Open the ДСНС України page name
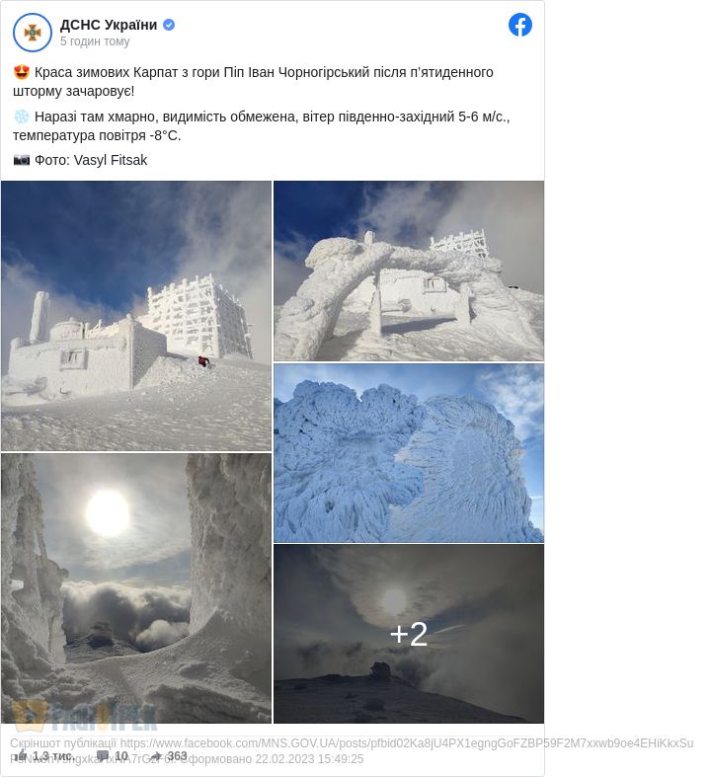Screen dimensions: 711x777 tap(109, 25)
